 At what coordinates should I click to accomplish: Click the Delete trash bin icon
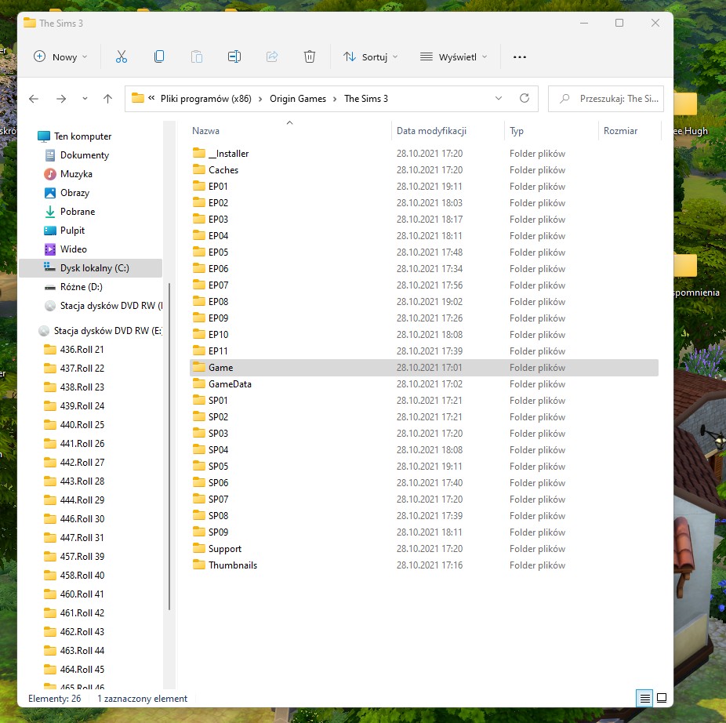(309, 57)
